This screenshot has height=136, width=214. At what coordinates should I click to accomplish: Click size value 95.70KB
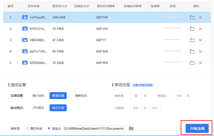click(58, 51)
